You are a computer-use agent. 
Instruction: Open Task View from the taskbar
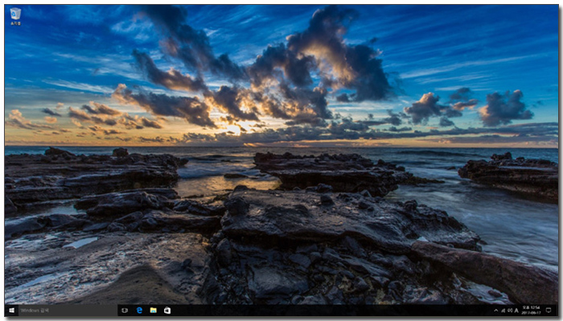click(x=125, y=311)
